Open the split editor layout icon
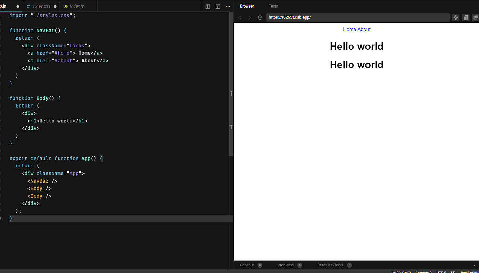The image size is (479, 273). [x=208, y=6]
